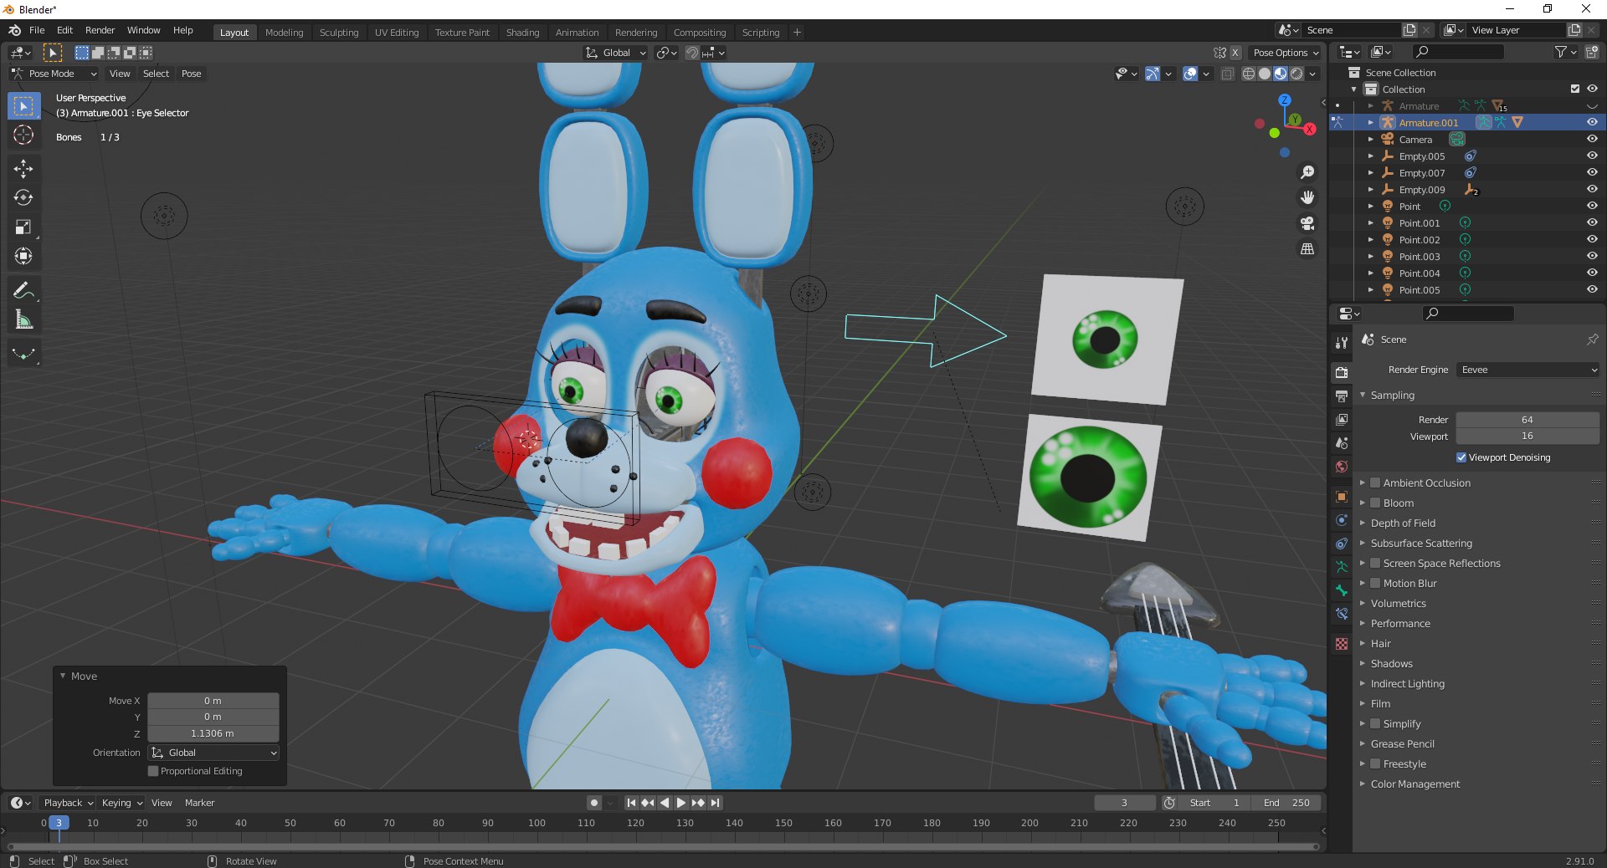Open the Bone Constraints properties tab
1607x868 pixels.
point(1342,614)
